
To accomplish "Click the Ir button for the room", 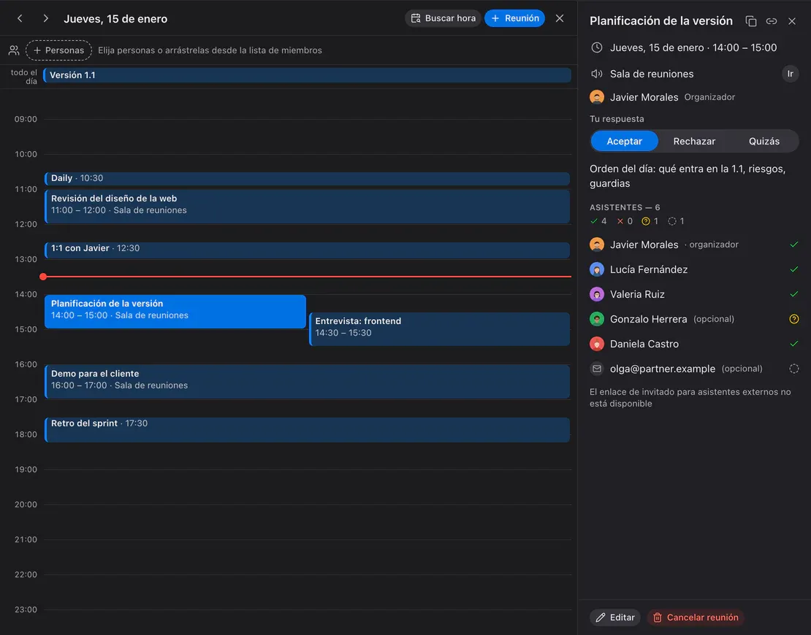I will pyautogui.click(x=791, y=74).
